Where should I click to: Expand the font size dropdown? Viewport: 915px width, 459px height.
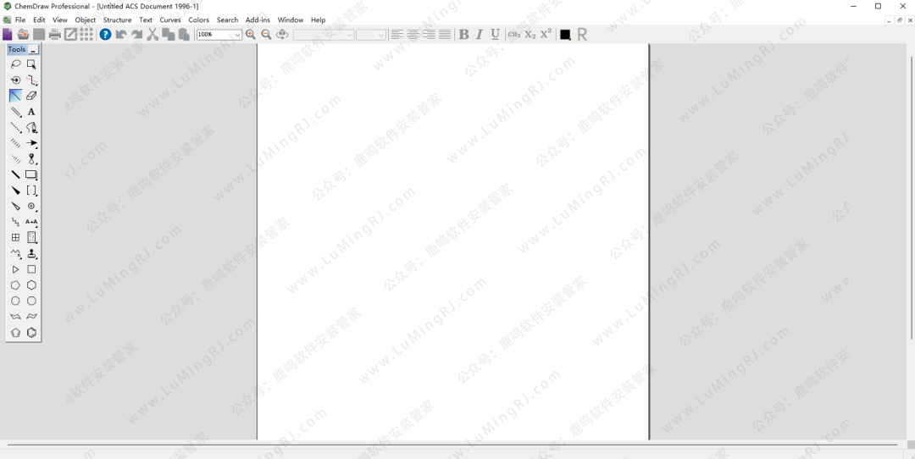[x=380, y=35]
